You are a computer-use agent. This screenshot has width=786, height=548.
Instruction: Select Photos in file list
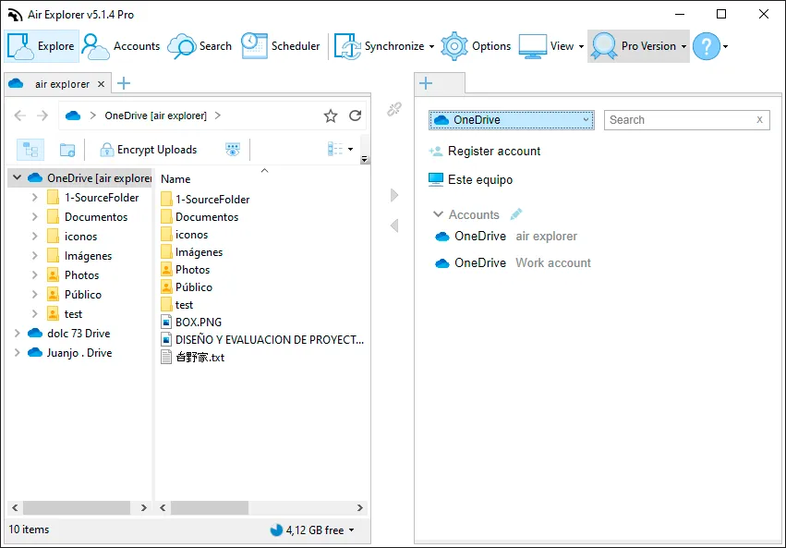click(x=185, y=269)
